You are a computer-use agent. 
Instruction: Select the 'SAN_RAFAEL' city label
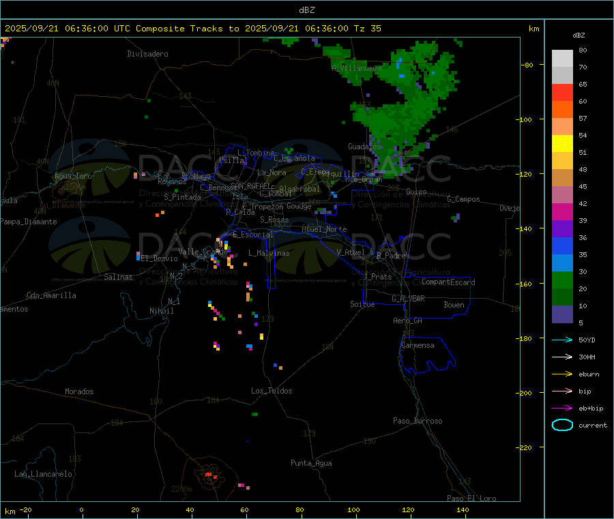251,186
